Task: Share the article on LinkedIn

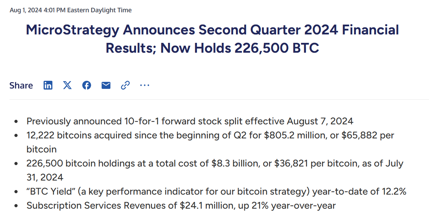Action: [48, 85]
